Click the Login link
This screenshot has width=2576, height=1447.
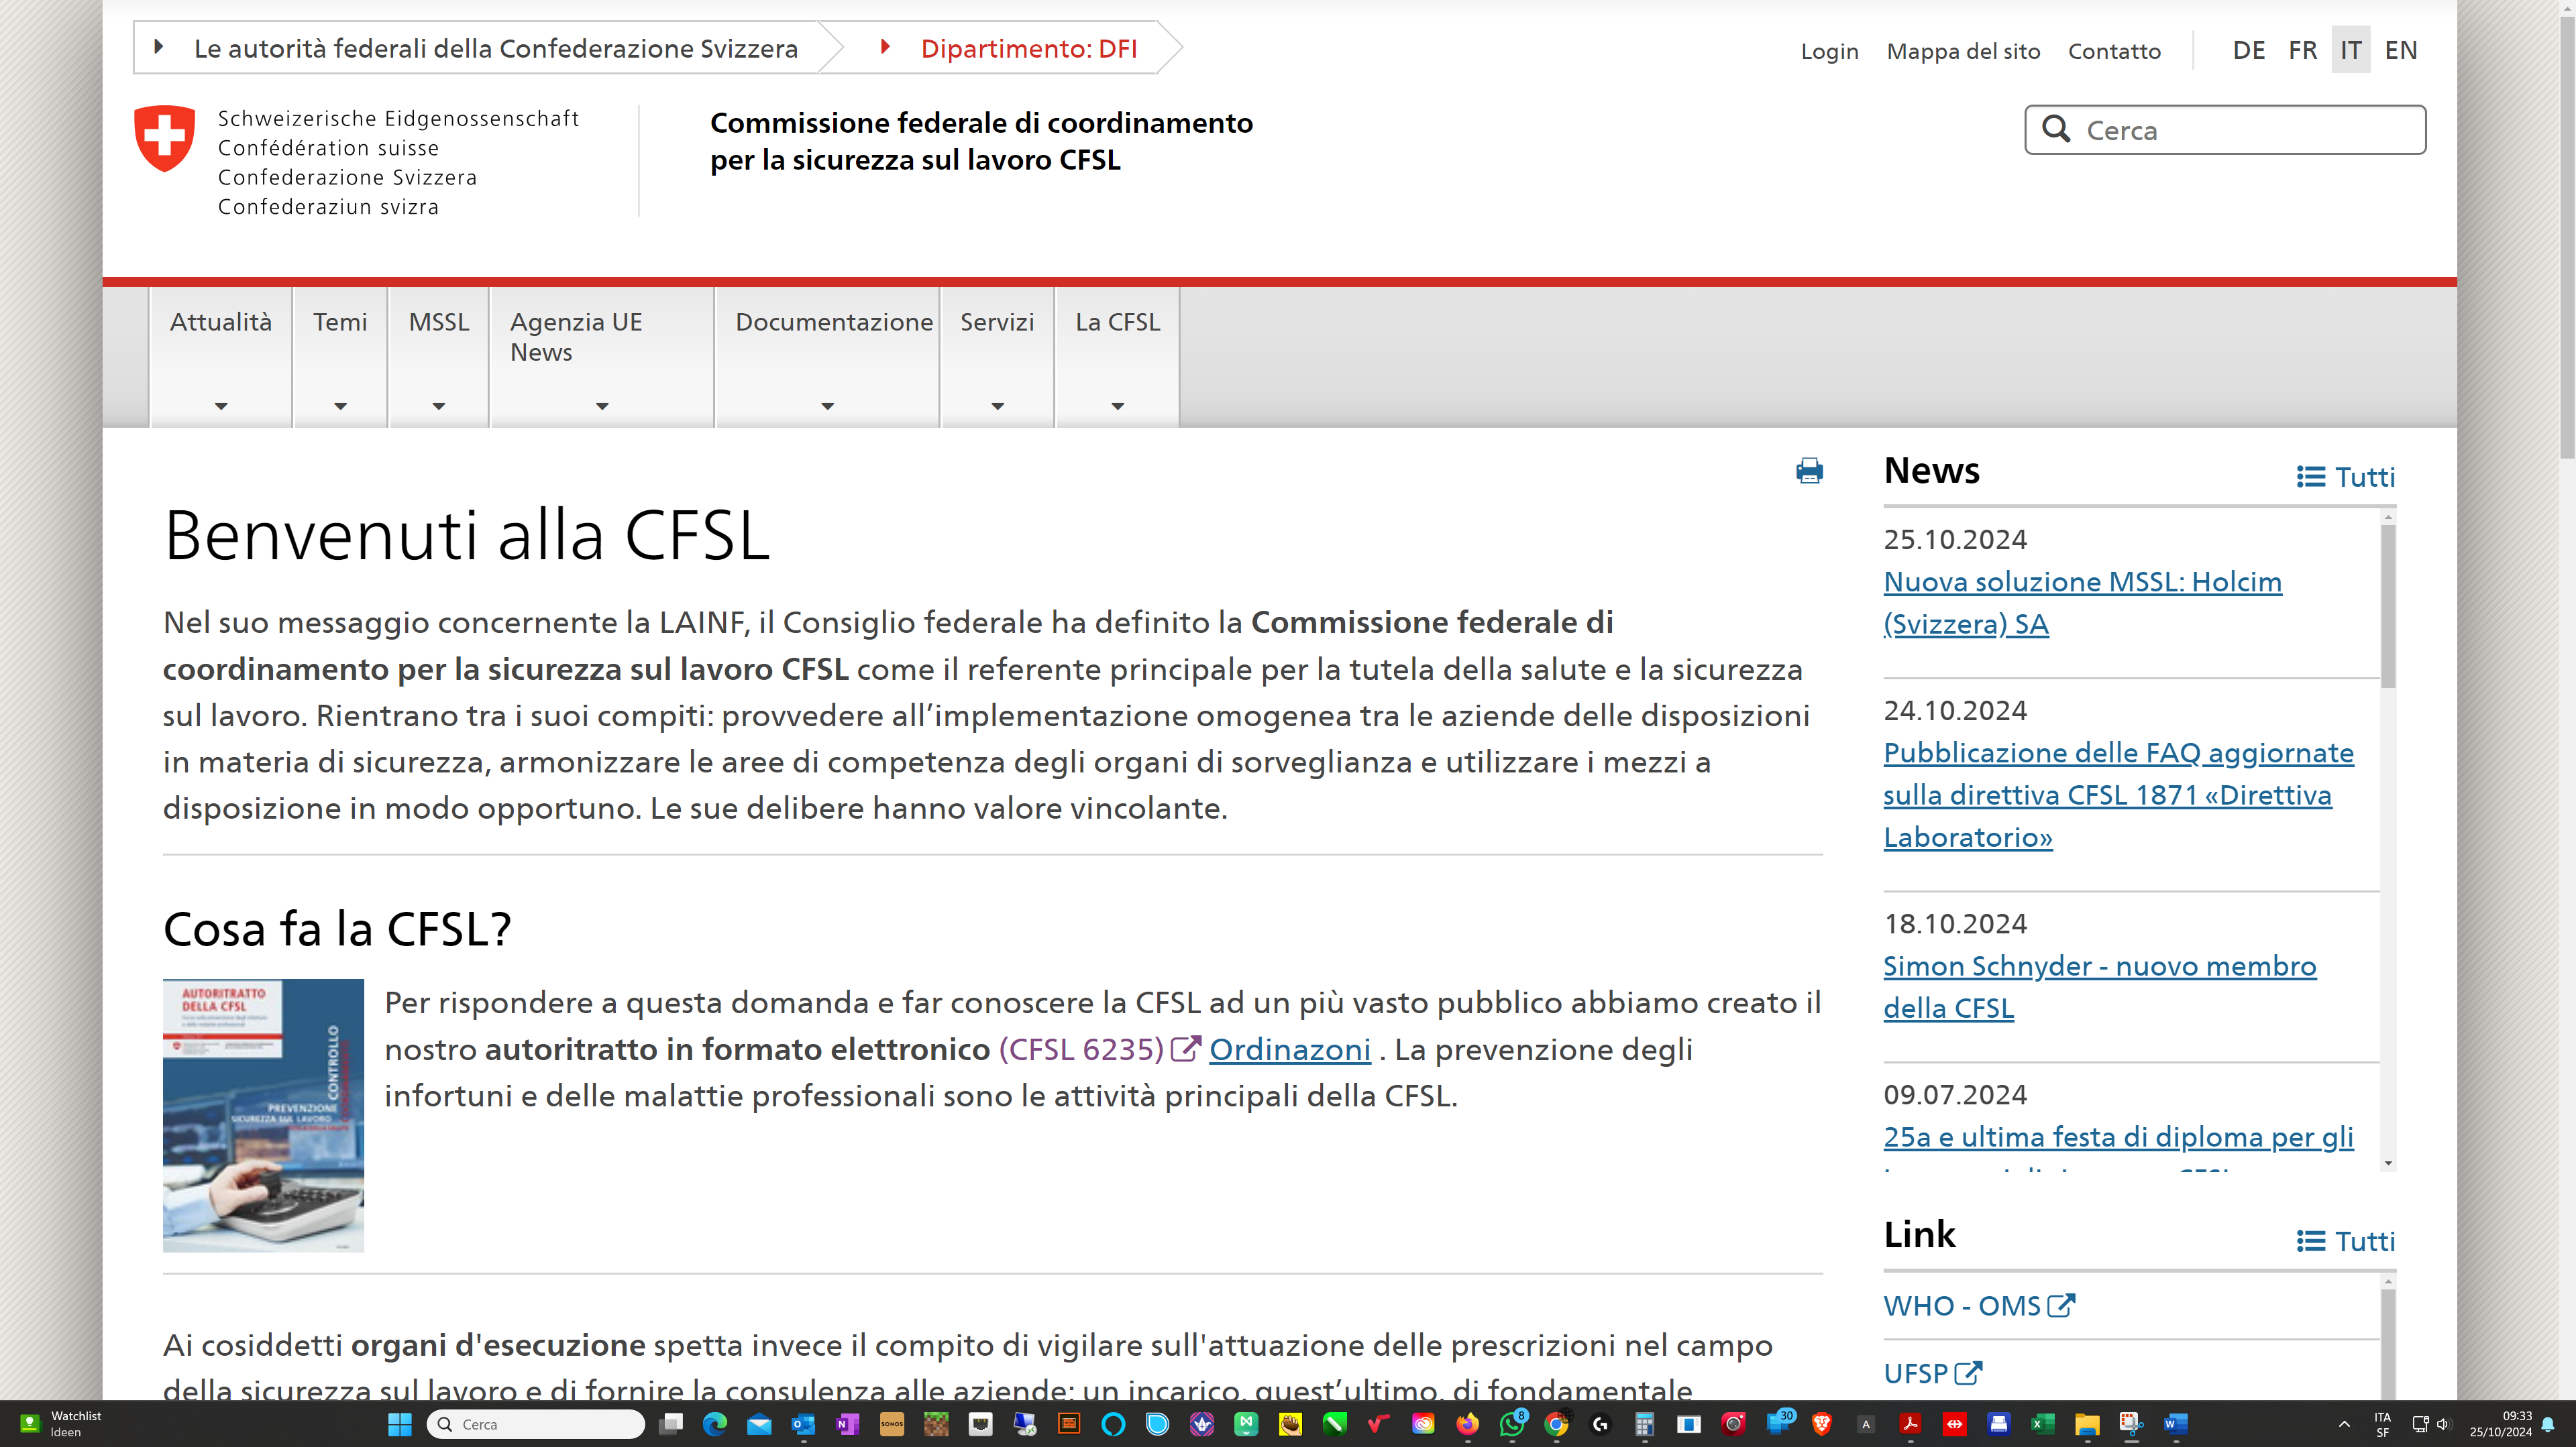point(1829,51)
